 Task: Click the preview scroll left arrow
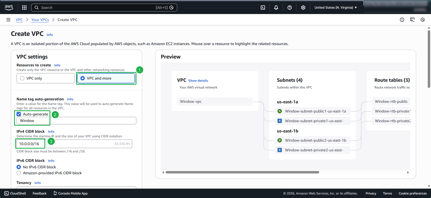[x=163, y=172]
